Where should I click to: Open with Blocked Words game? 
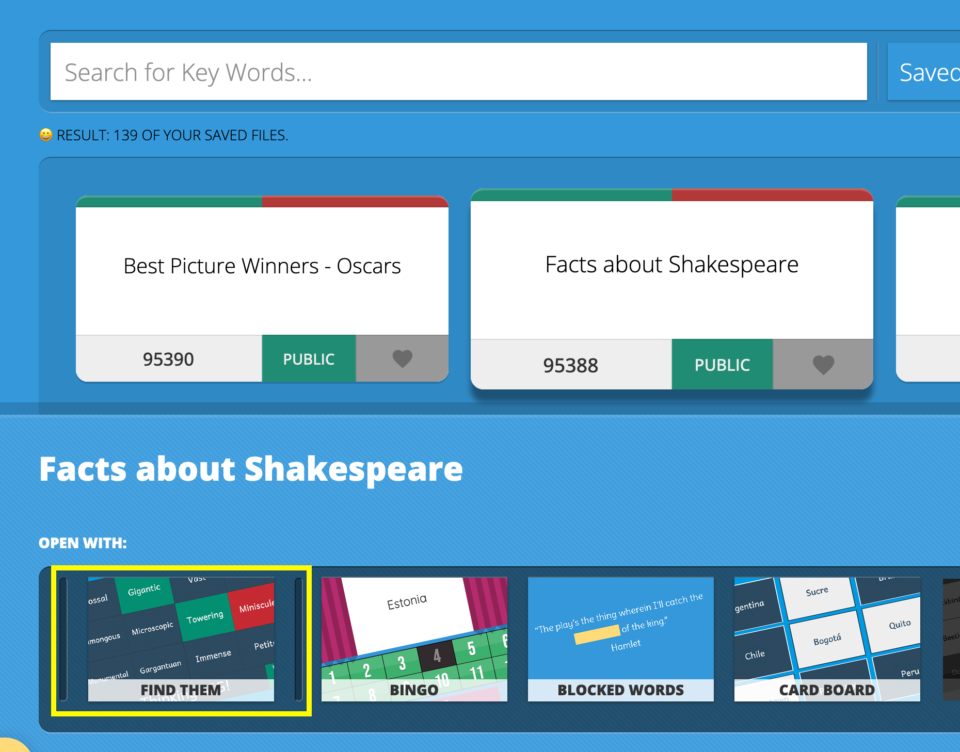point(621,640)
